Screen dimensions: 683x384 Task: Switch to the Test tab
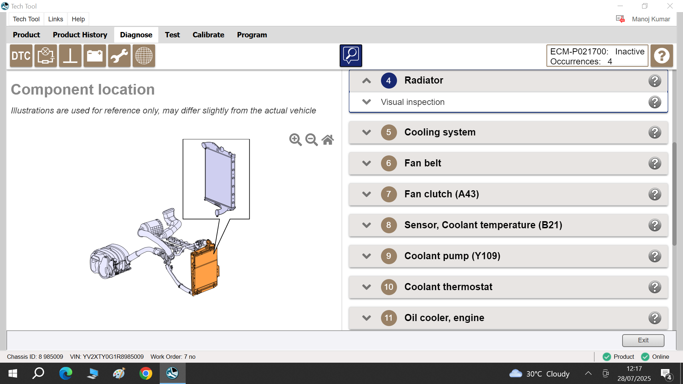click(x=172, y=35)
